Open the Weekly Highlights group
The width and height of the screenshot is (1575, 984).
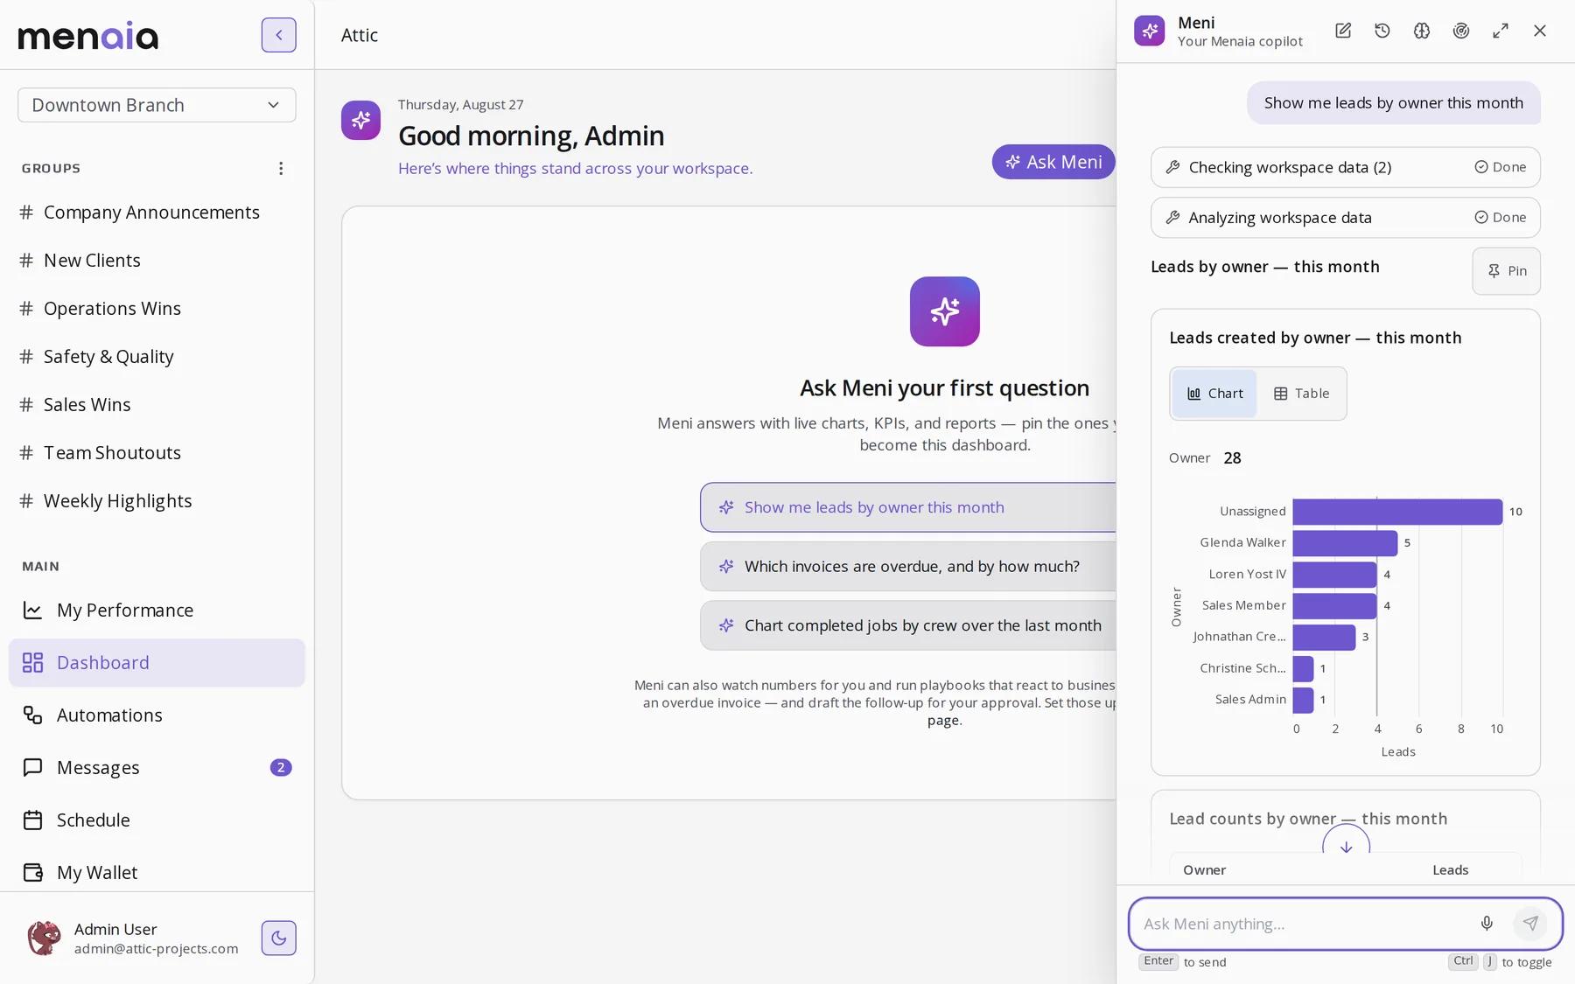click(117, 501)
